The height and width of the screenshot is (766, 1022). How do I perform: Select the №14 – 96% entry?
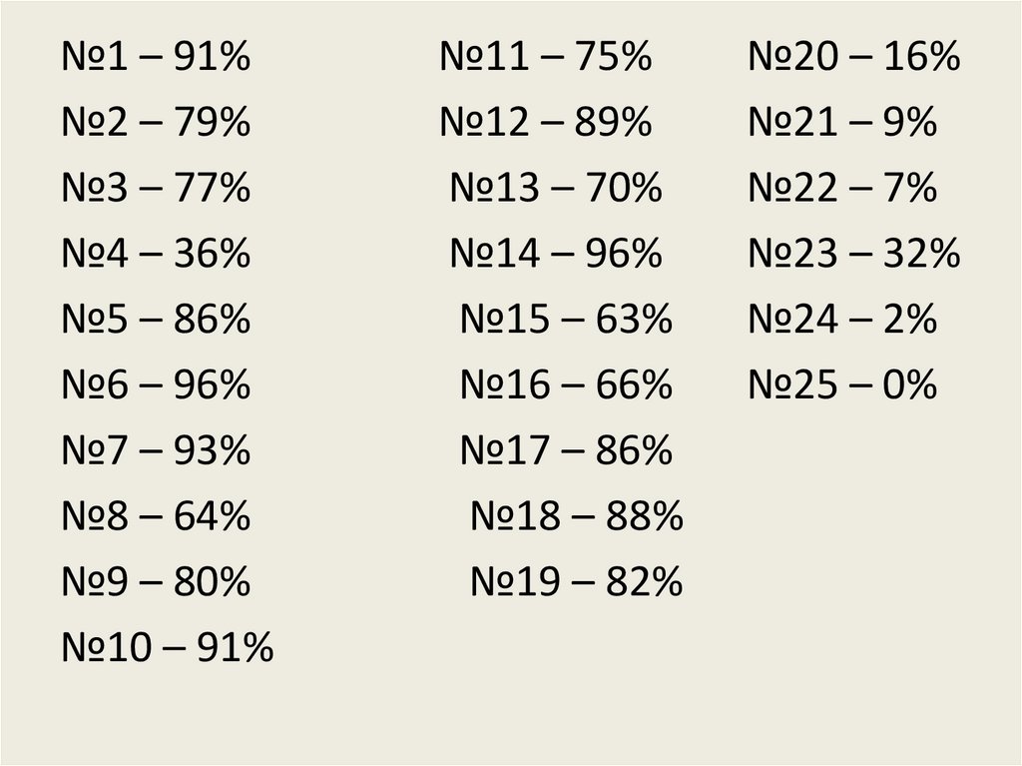pos(556,255)
